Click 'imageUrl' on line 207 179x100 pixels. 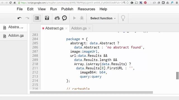click(90, 52)
